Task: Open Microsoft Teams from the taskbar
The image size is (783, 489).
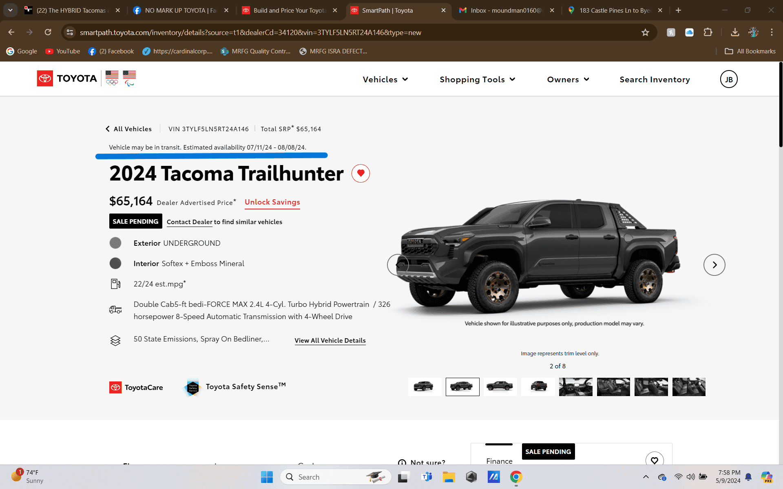Action: tap(427, 477)
